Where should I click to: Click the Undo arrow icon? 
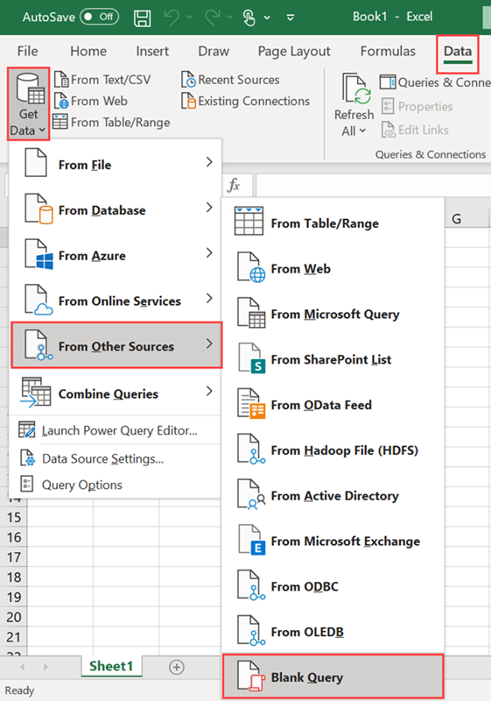(x=172, y=18)
